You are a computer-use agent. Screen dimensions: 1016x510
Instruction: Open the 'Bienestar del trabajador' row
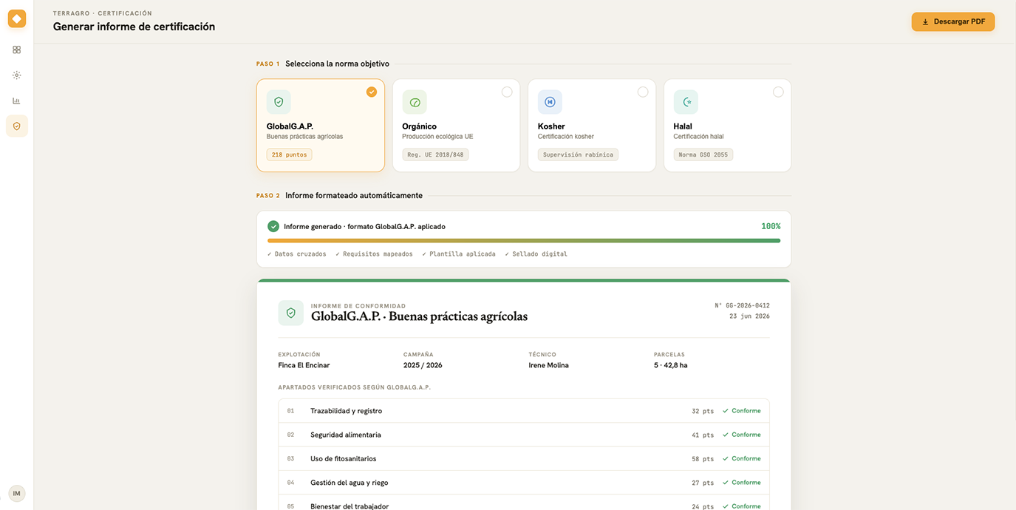pos(524,503)
